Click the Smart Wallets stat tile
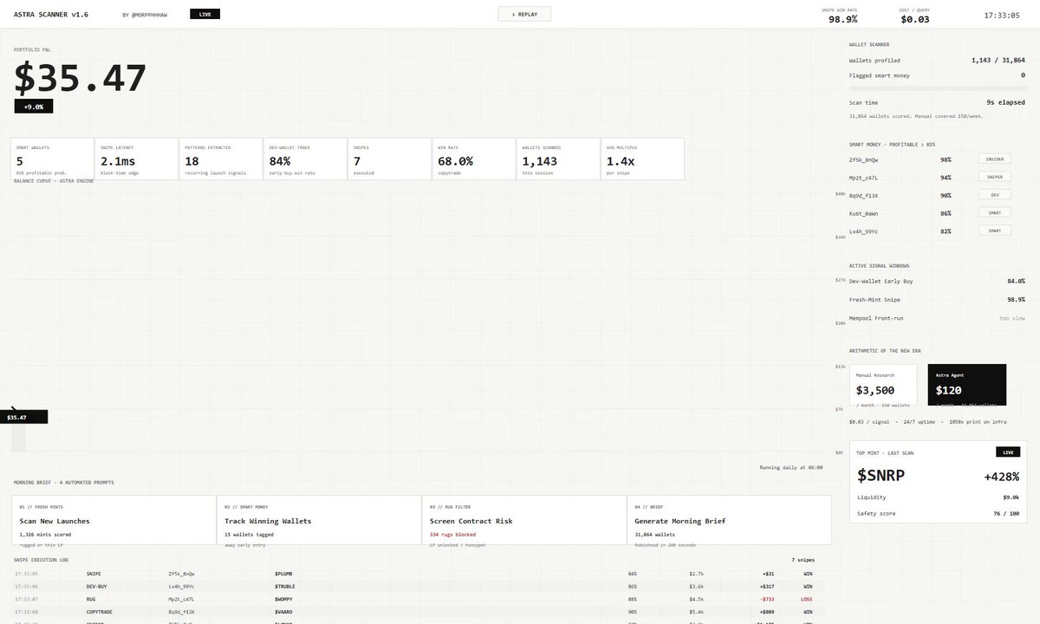Viewport: 1040px width, 624px height. (52, 159)
